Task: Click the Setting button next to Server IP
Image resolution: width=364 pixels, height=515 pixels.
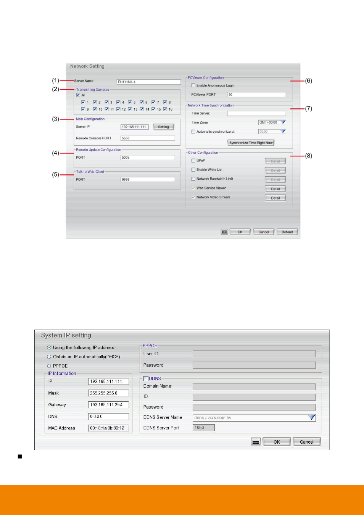Action: point(163,127)
